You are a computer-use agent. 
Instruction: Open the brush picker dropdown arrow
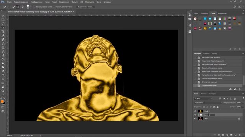tap(31, 7)
